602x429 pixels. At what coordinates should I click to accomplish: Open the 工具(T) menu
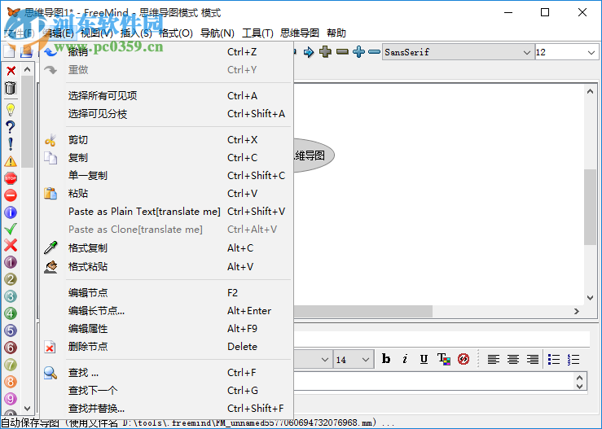point(257,33)
